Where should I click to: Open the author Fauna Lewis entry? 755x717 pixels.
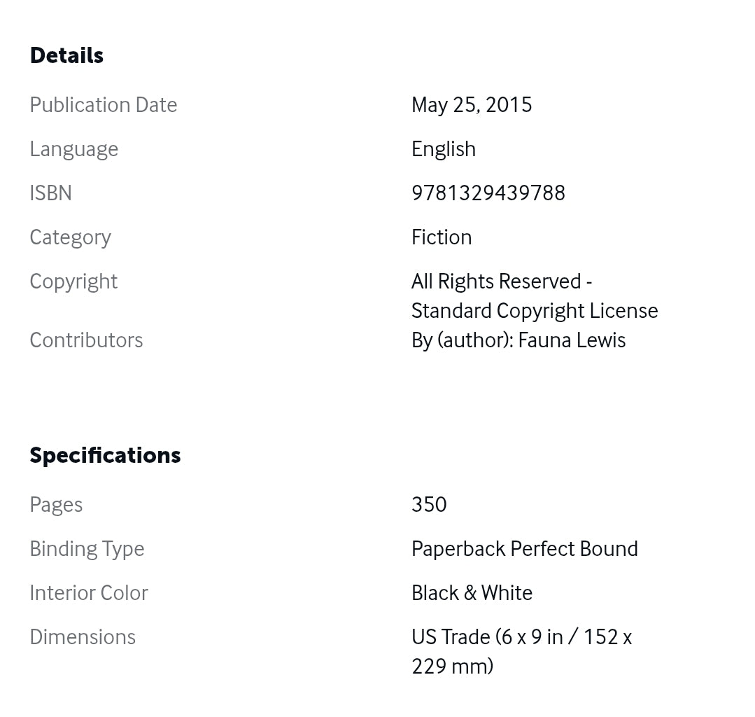coord(572,340)
